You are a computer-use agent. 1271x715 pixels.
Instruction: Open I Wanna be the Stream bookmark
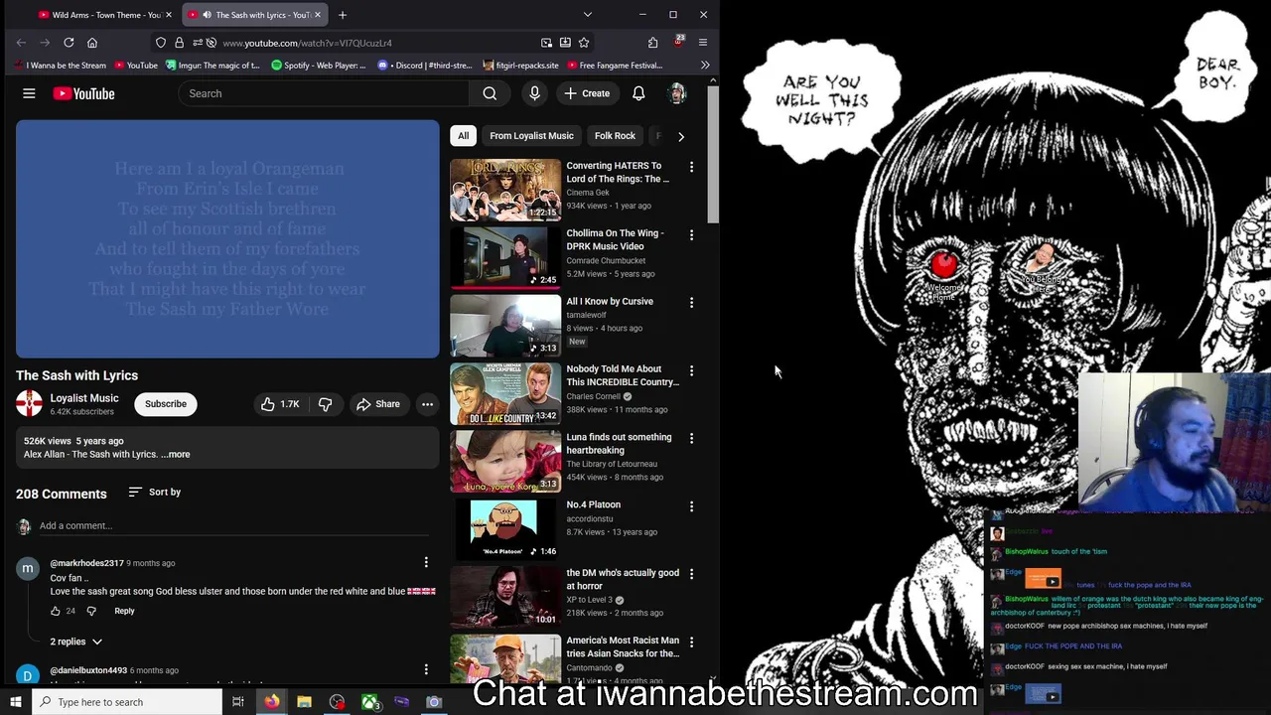59,66
